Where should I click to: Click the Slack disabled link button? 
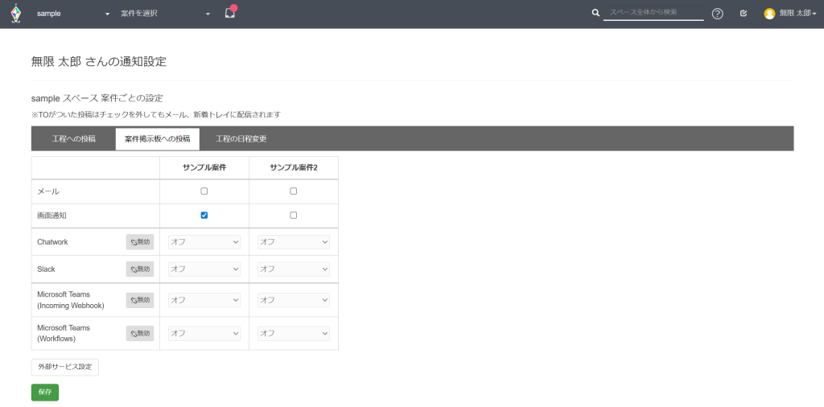[x=140, y=269]
